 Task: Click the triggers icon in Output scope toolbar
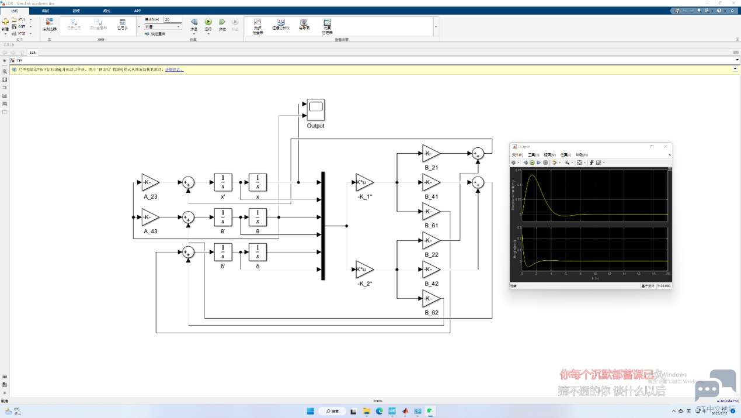[x=591, y=163]
